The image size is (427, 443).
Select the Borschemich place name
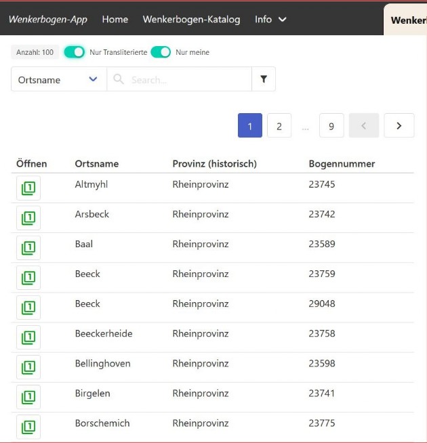(102, 423)
